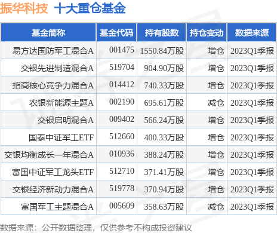Click fund code 512660
This screenshot has height=233, width=277.
pyautogui.click(x=122, y=136)
